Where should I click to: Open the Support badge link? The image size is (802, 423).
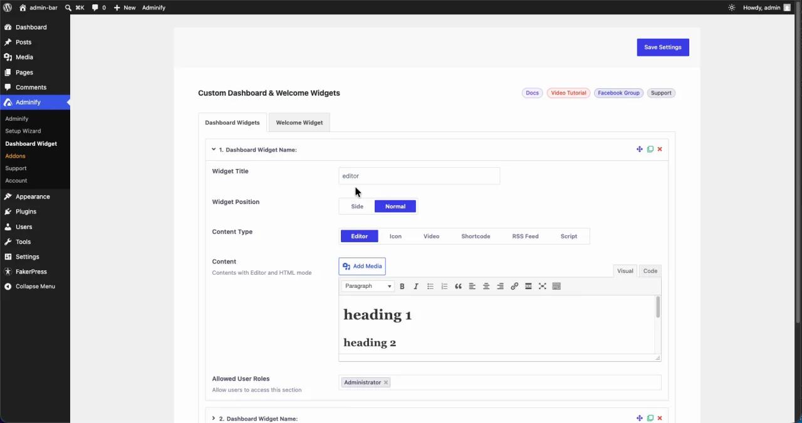pos(661,93)
